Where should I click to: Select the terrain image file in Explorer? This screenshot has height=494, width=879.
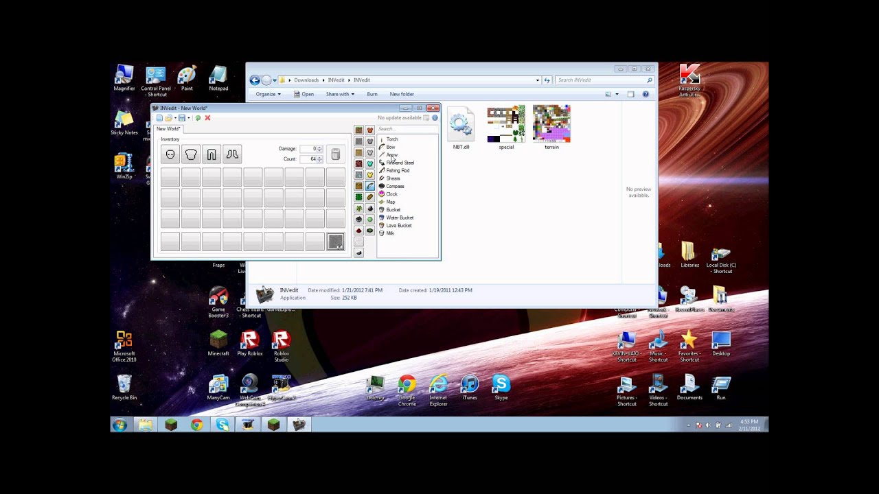pyautogui.click(x=551, y=128)
